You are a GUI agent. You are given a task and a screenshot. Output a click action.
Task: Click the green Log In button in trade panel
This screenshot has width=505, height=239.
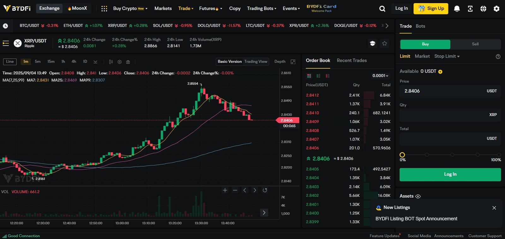(450, 174)
